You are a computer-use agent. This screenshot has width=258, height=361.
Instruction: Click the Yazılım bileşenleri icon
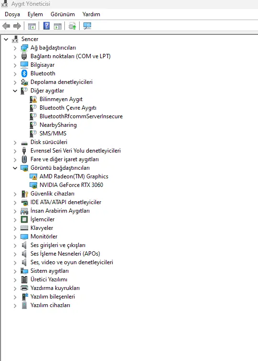point(25,297)
